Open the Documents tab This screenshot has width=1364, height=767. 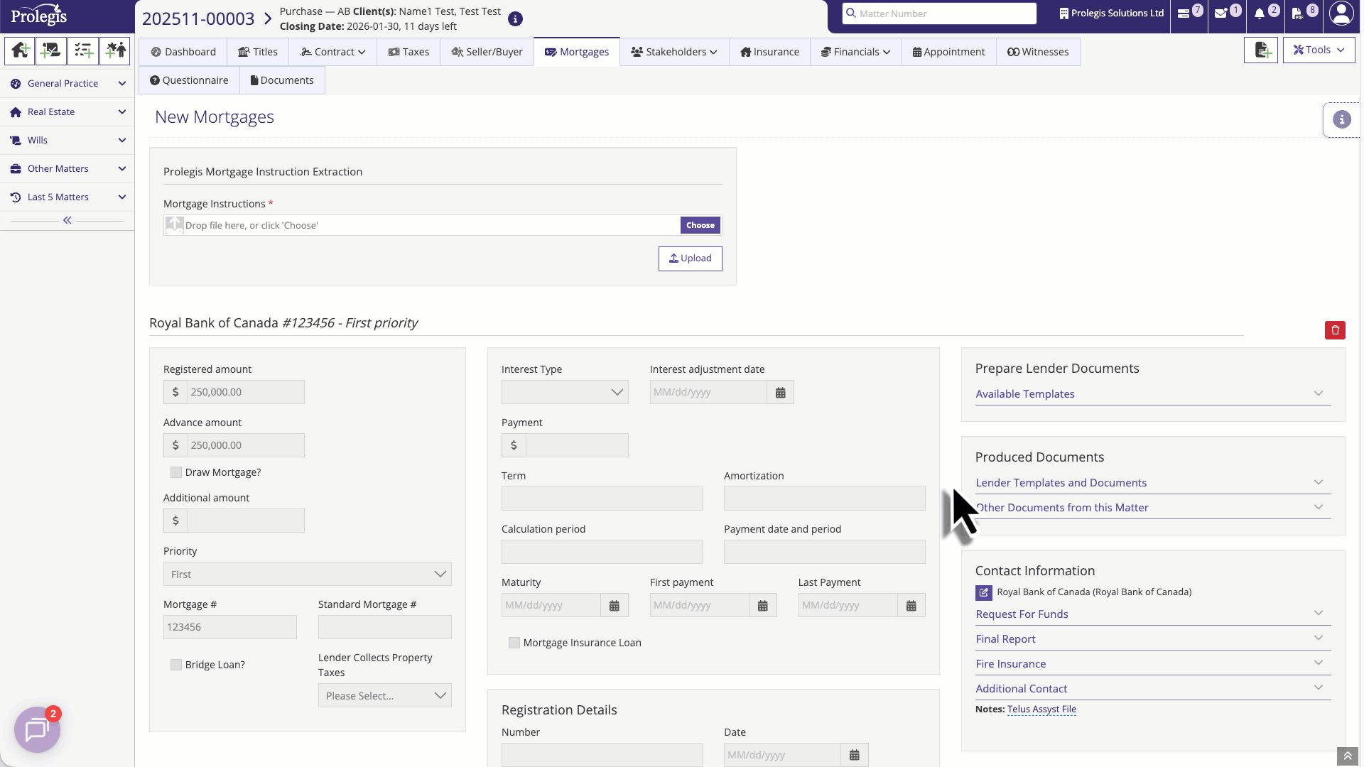tap(282, 80)
